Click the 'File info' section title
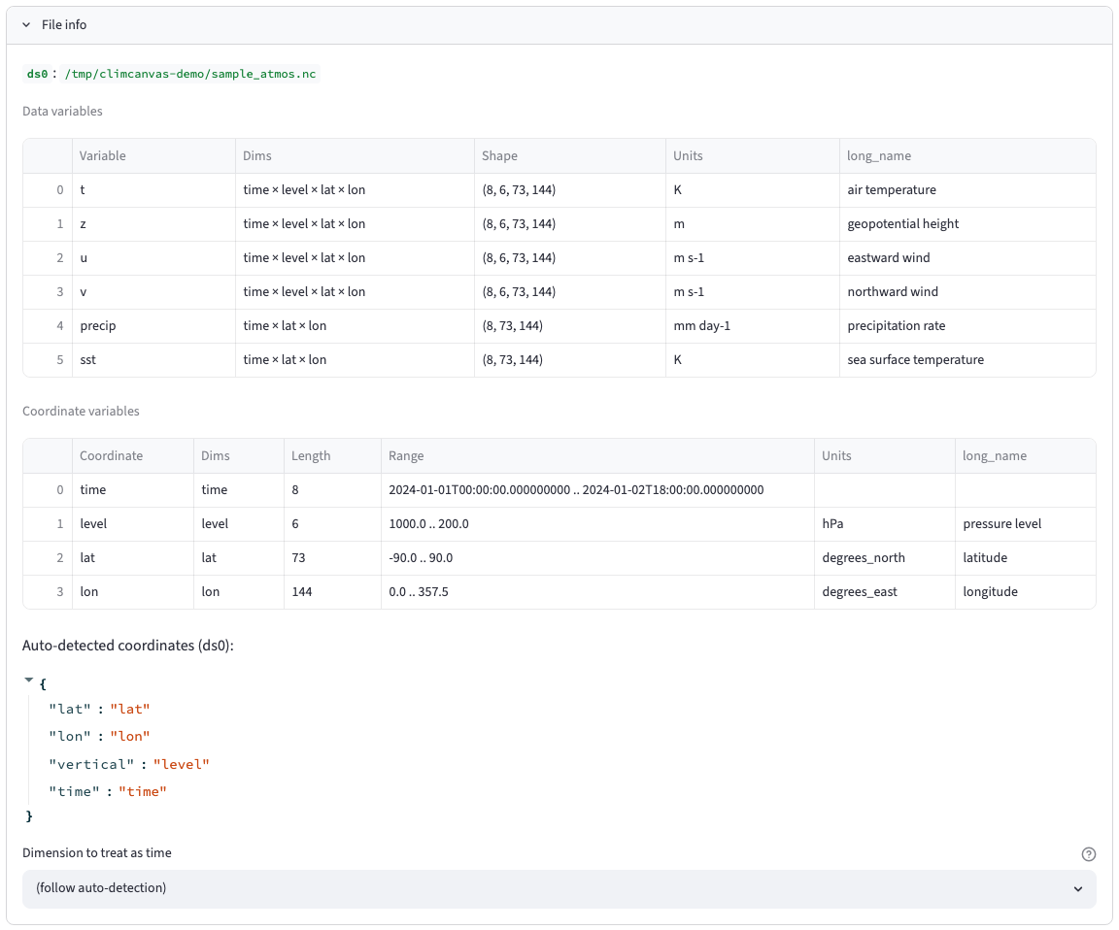Screen dimensions: 1119x930 tap(64, 25)
